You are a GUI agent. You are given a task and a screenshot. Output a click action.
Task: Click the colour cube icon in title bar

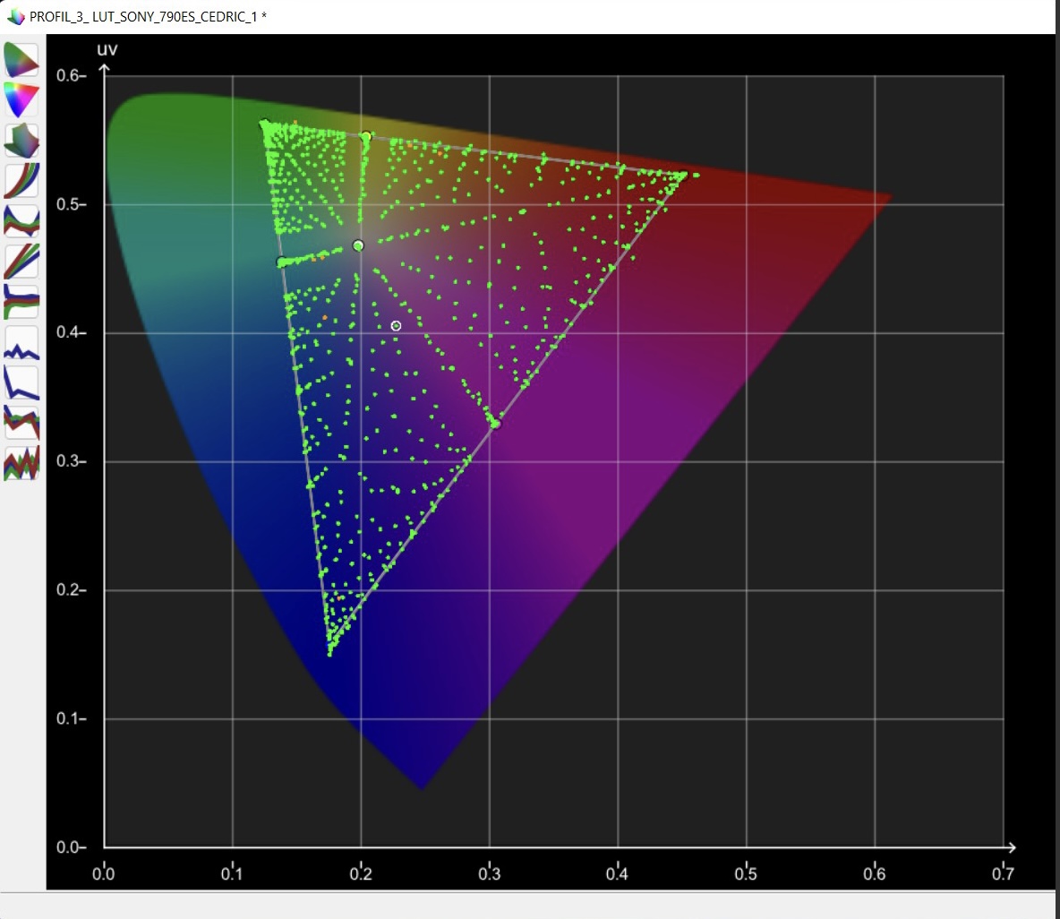(15, 16)
